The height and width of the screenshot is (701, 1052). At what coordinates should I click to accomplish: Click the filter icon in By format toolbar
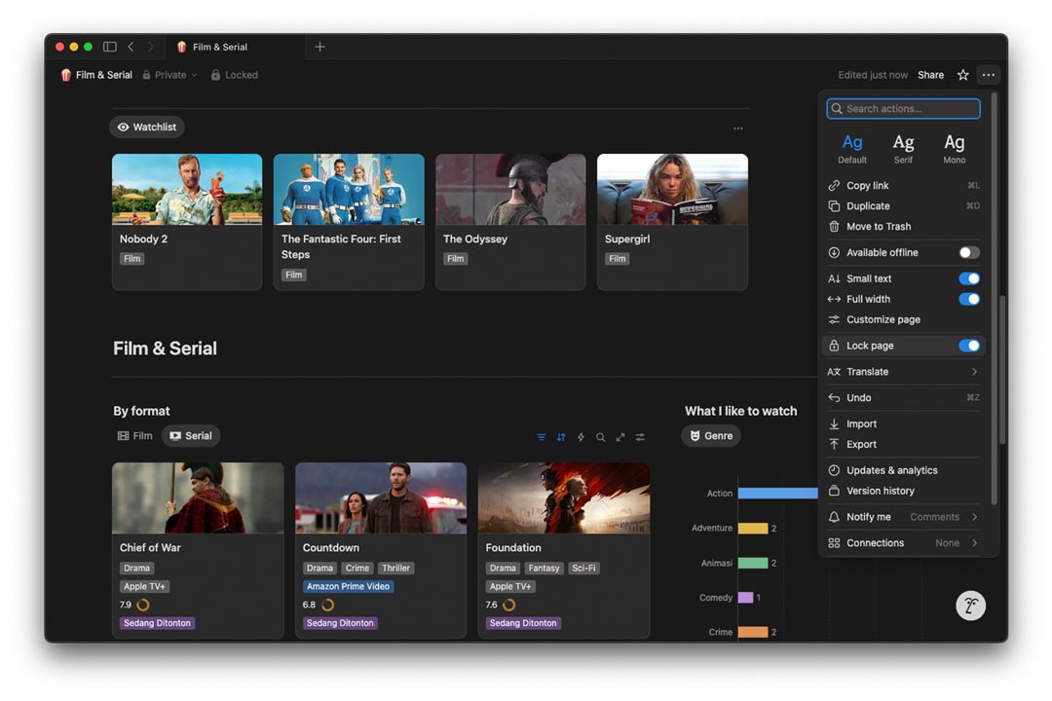541,437
